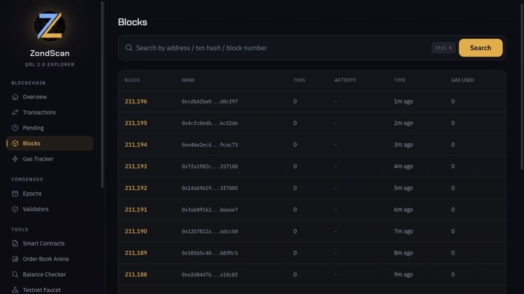Screen dimensions: 524x294
Task: Click the Ctrl K shortcut badge
Action: 443,48
